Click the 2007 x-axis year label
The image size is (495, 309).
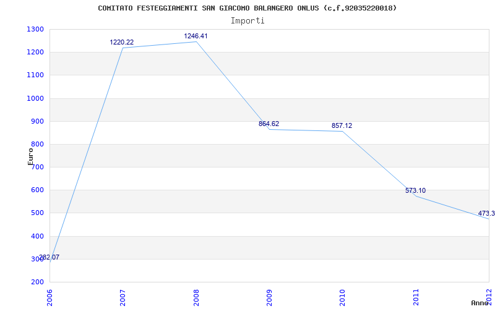pyautogui.click(x=123, y=297)
